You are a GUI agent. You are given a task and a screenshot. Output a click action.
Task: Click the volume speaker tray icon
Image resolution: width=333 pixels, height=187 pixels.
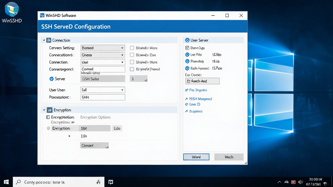[x=300, y=182]
